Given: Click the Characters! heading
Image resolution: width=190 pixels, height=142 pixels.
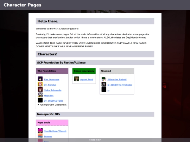Looking at the screenshot, I should tap(95, 54).
